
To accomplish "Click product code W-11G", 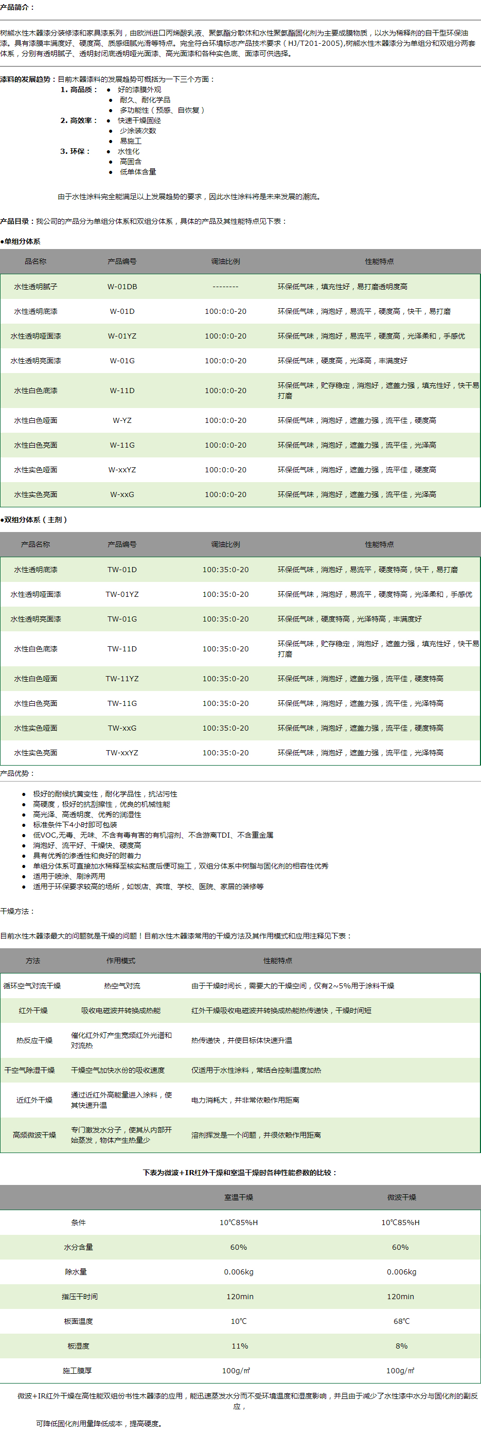I will [122, 446].
